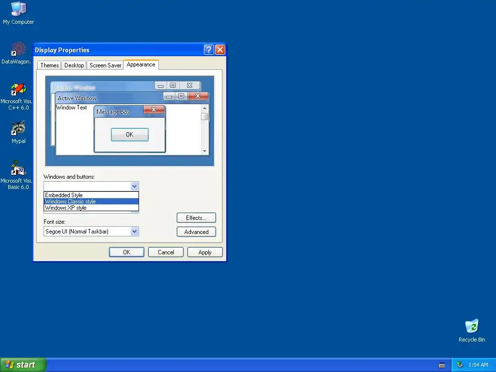The height and width of the screenshot is (372, 496).
Task: Apply the appearance changes
Action: pos(205,252)
